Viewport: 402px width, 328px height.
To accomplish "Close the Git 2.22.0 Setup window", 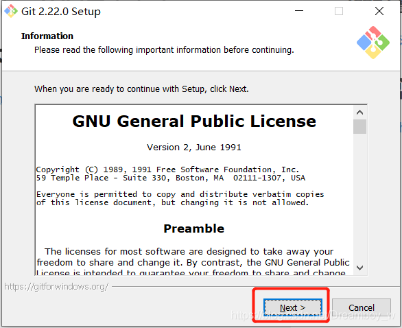I will click(379, 11).
